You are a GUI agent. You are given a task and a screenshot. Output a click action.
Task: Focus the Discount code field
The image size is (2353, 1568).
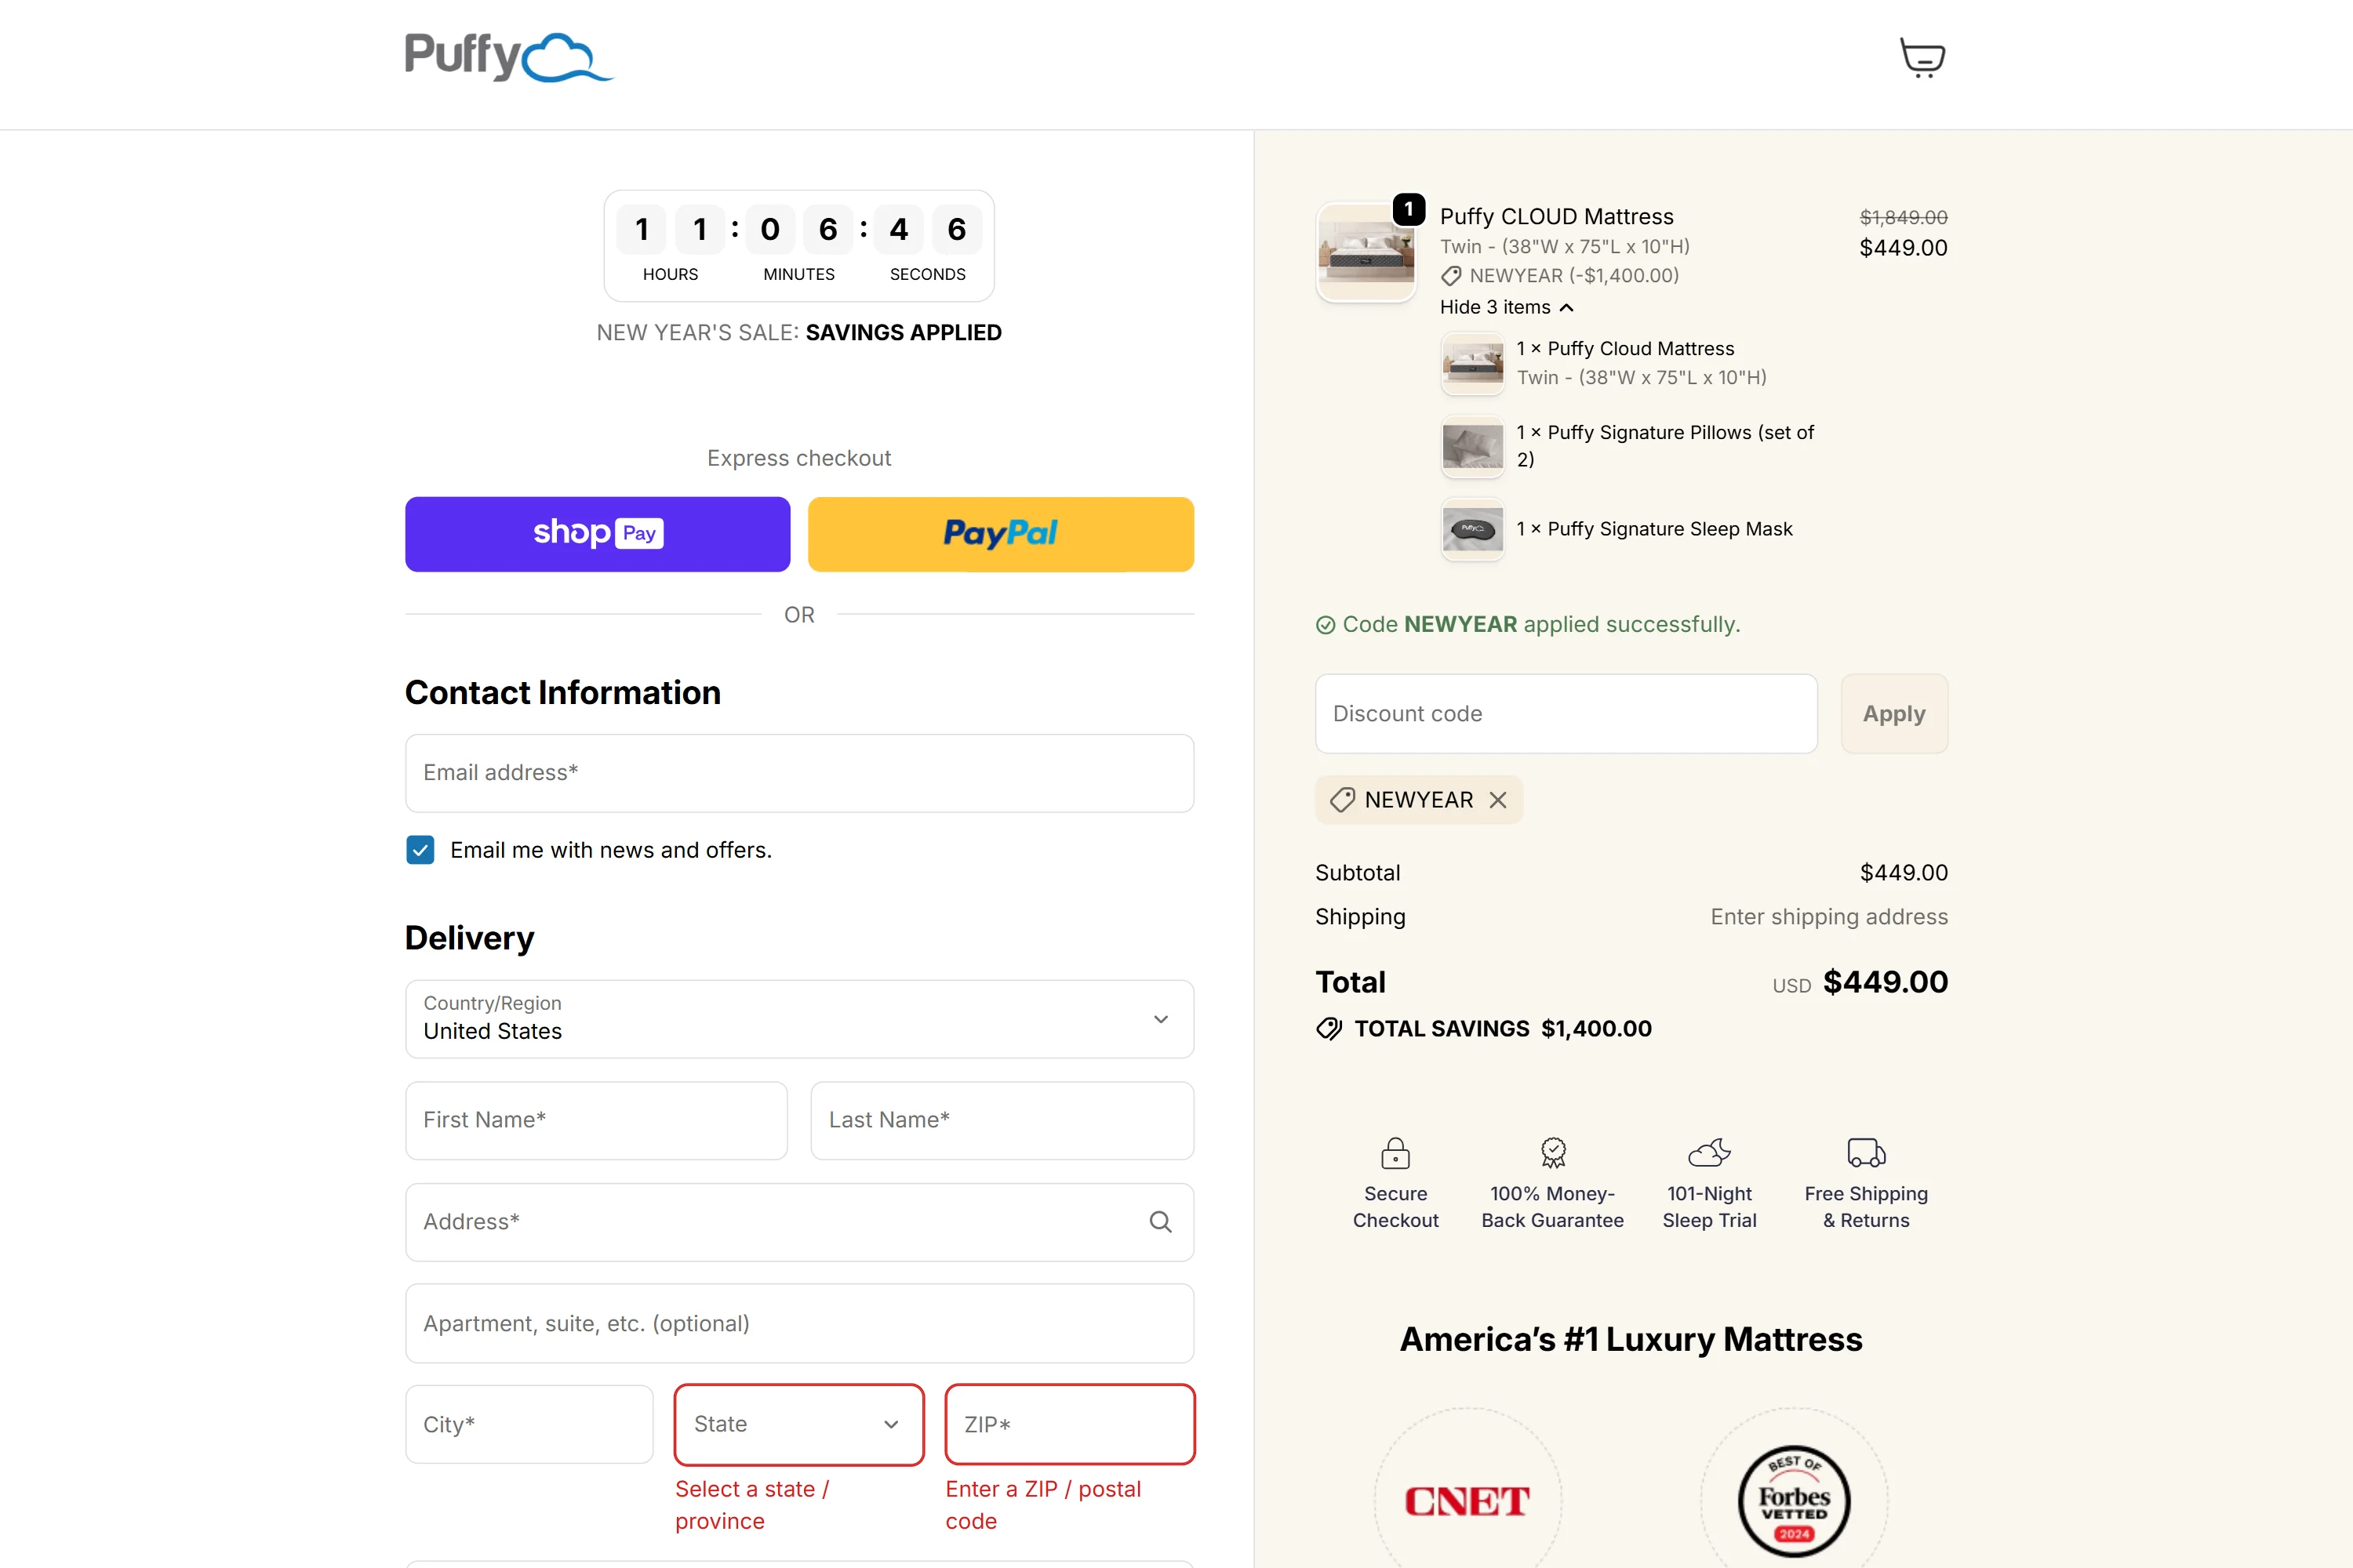[x=1566, y=714]
